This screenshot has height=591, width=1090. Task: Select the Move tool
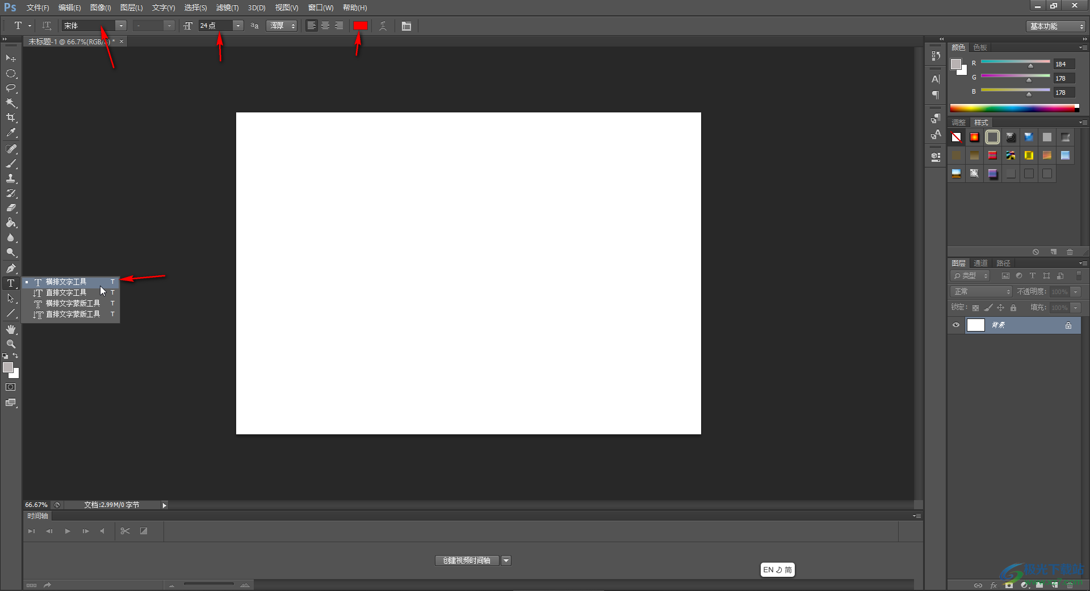point(11,58)
